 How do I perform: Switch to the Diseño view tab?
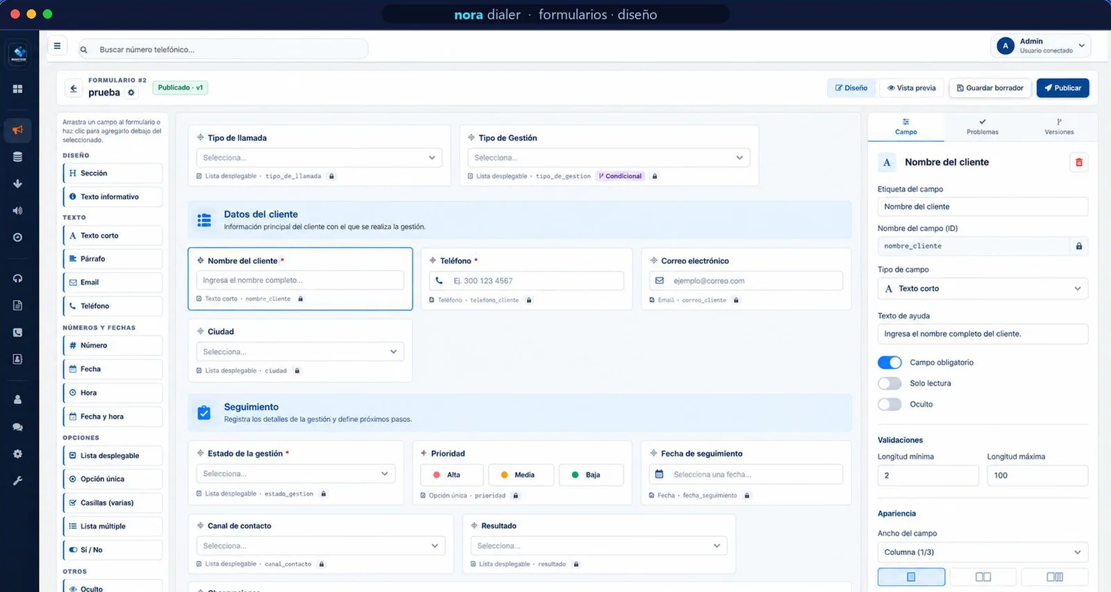pos(851,88)
